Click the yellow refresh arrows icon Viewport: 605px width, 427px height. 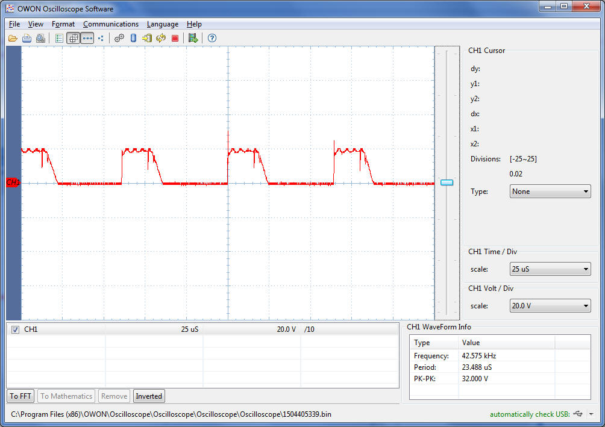tap(161, 38)
